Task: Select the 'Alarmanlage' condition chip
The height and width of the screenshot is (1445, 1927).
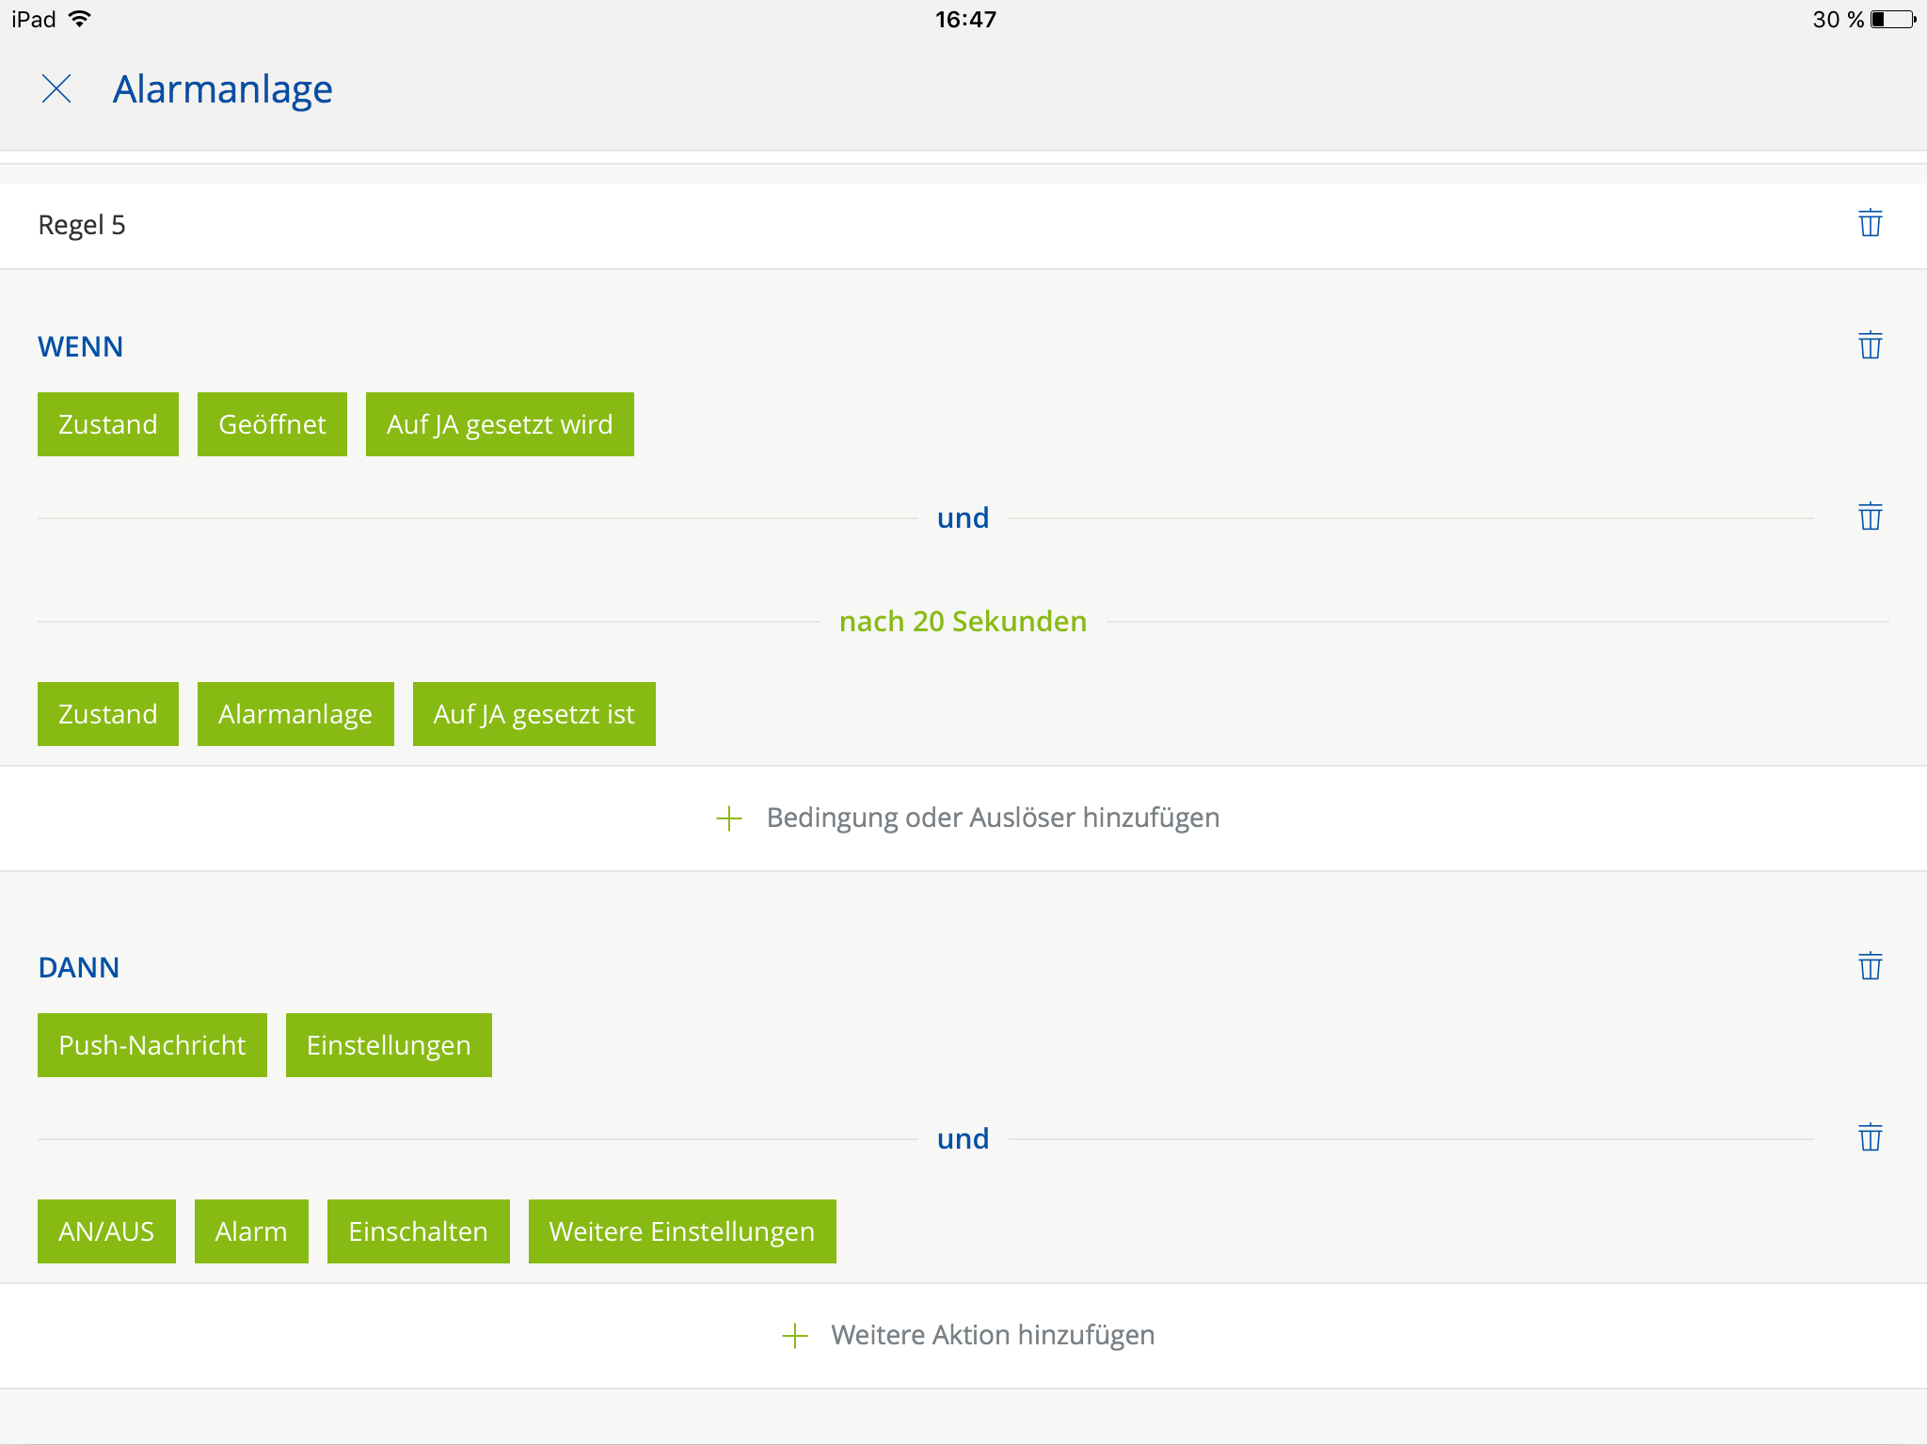Action: [x=295, y=714]
